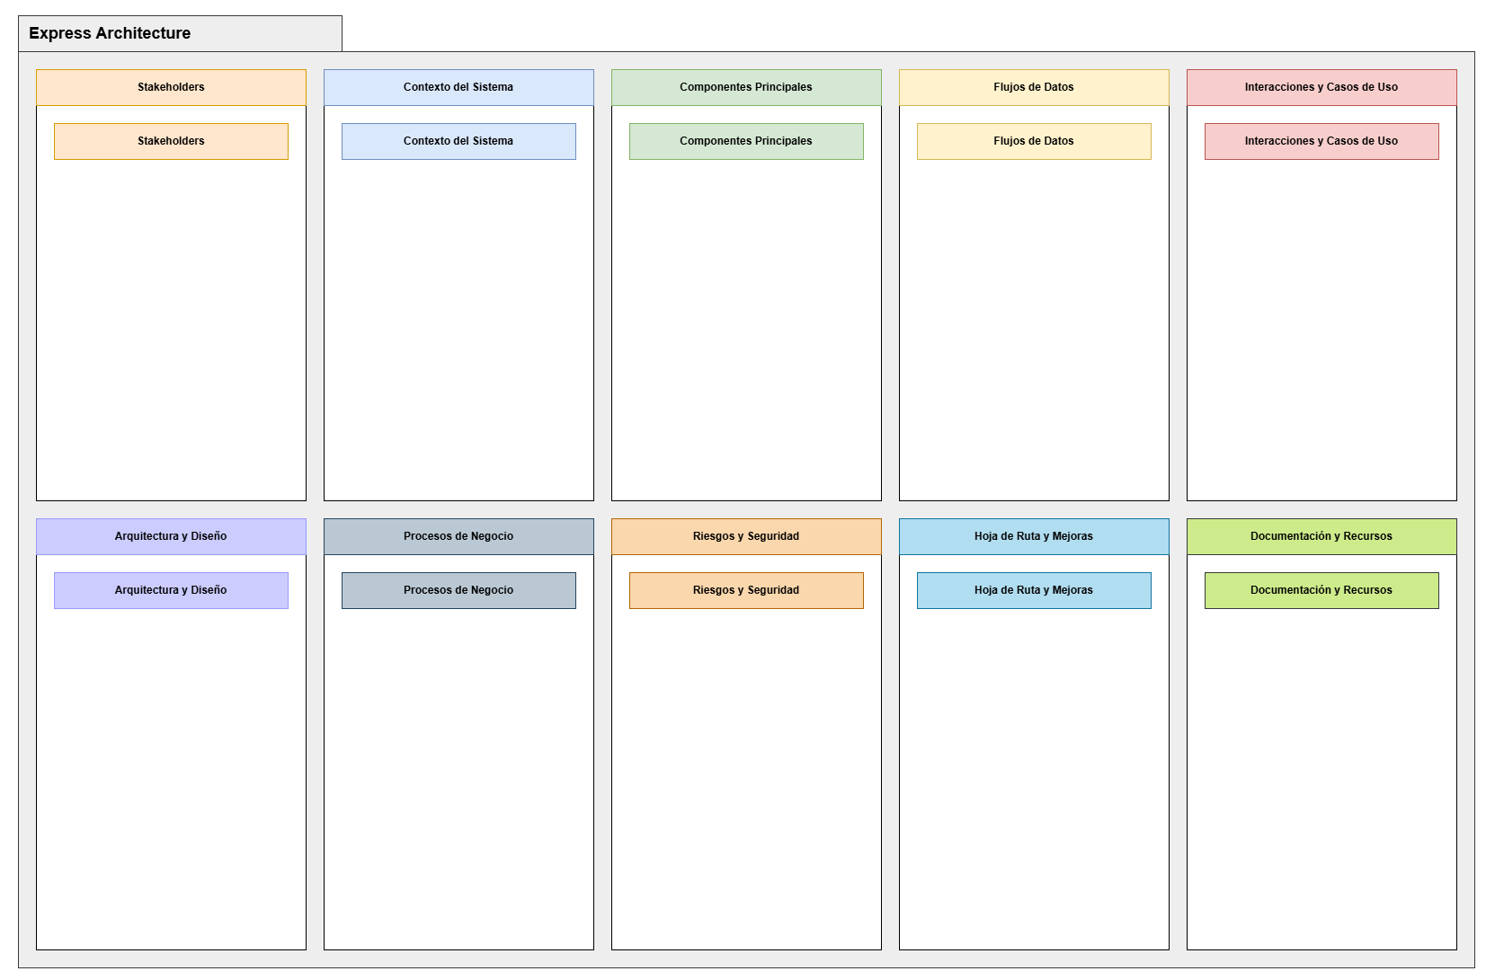Click the Arquitectura y Diseño column header
This screenshot has width=1495, height=980.
[171, 536]
